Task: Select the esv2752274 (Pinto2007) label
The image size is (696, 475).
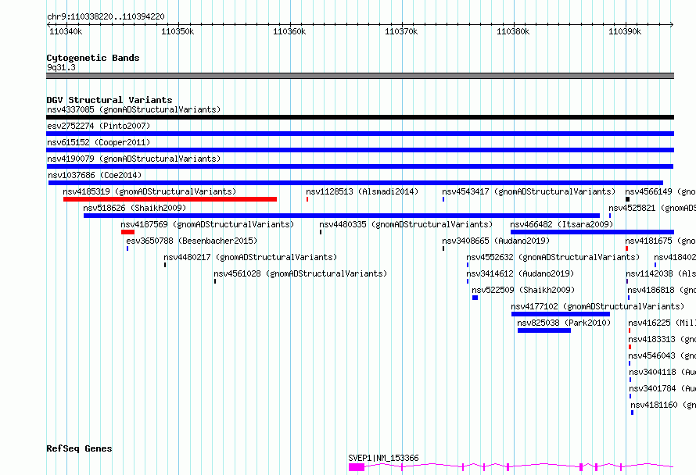Action: (99, 126)
